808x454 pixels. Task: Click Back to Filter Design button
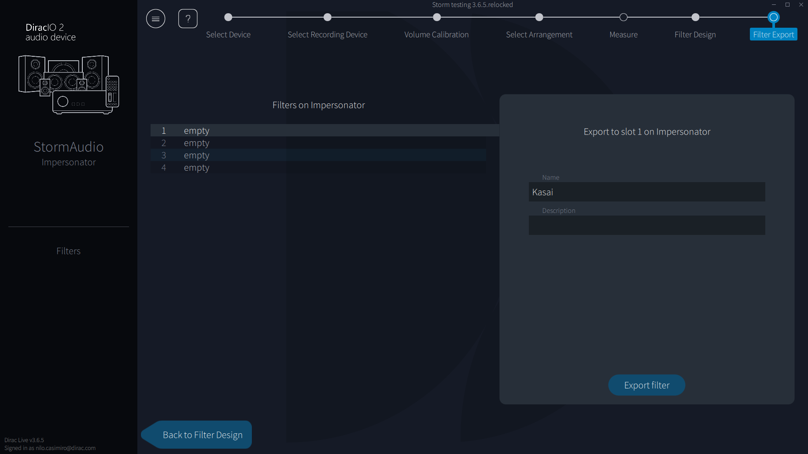[202, 435]
